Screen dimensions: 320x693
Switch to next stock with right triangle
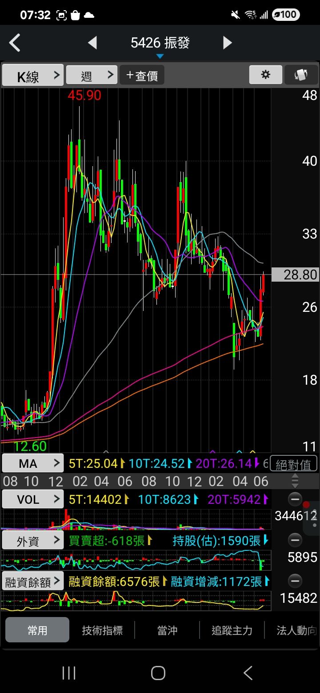(x=227, y=43)
